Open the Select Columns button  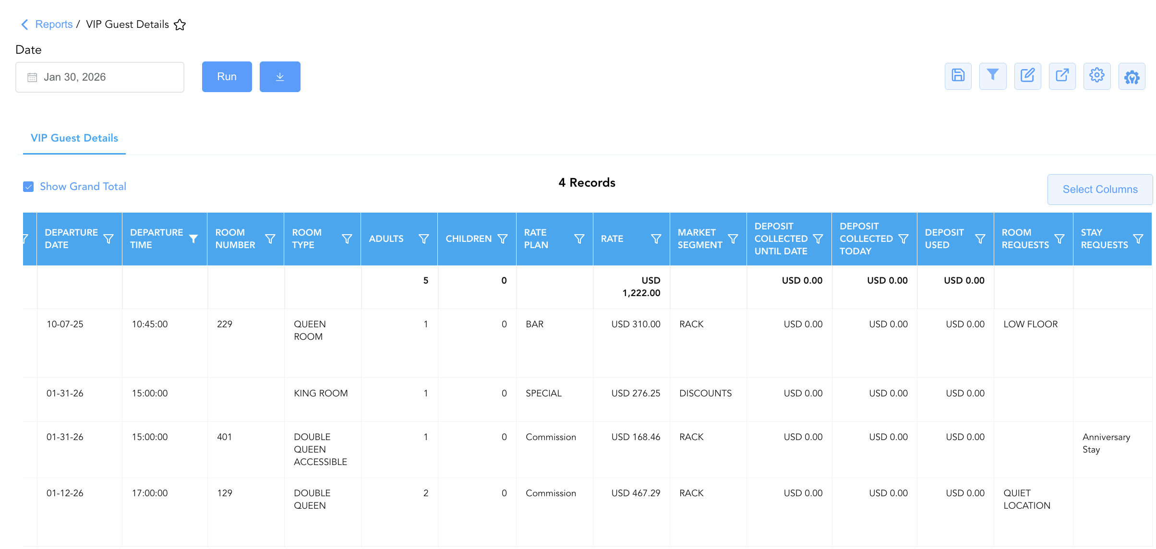tap(1100, 190)
